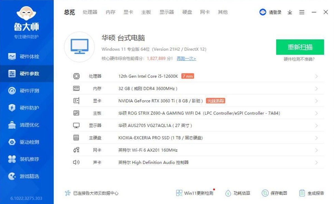The image size is (334, 204).
Task: Switch to the top 内存 tab
Action: point(110,12)
